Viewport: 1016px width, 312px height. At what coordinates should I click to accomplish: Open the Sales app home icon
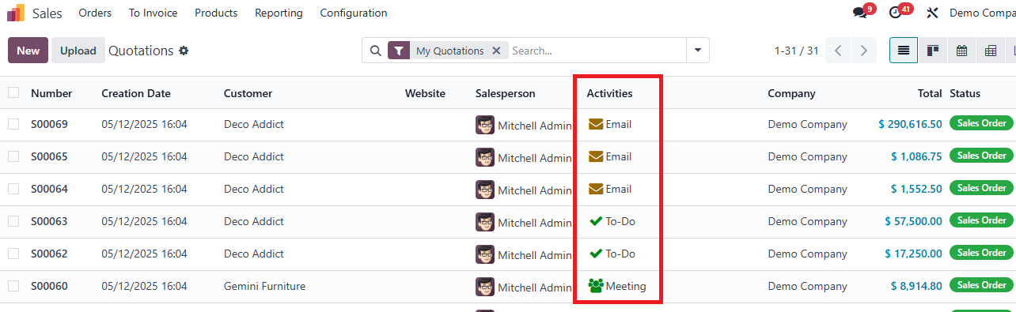(x=16, y=13)
